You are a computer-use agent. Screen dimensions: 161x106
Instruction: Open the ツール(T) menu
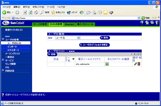point(51,7)
